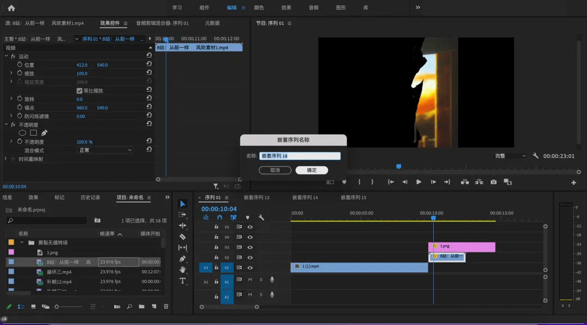
Task: Delete selected project item with trash icon
Action: 166,307
